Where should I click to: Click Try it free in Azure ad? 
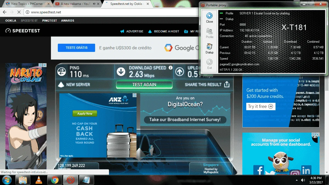click(x=261, y=106)
